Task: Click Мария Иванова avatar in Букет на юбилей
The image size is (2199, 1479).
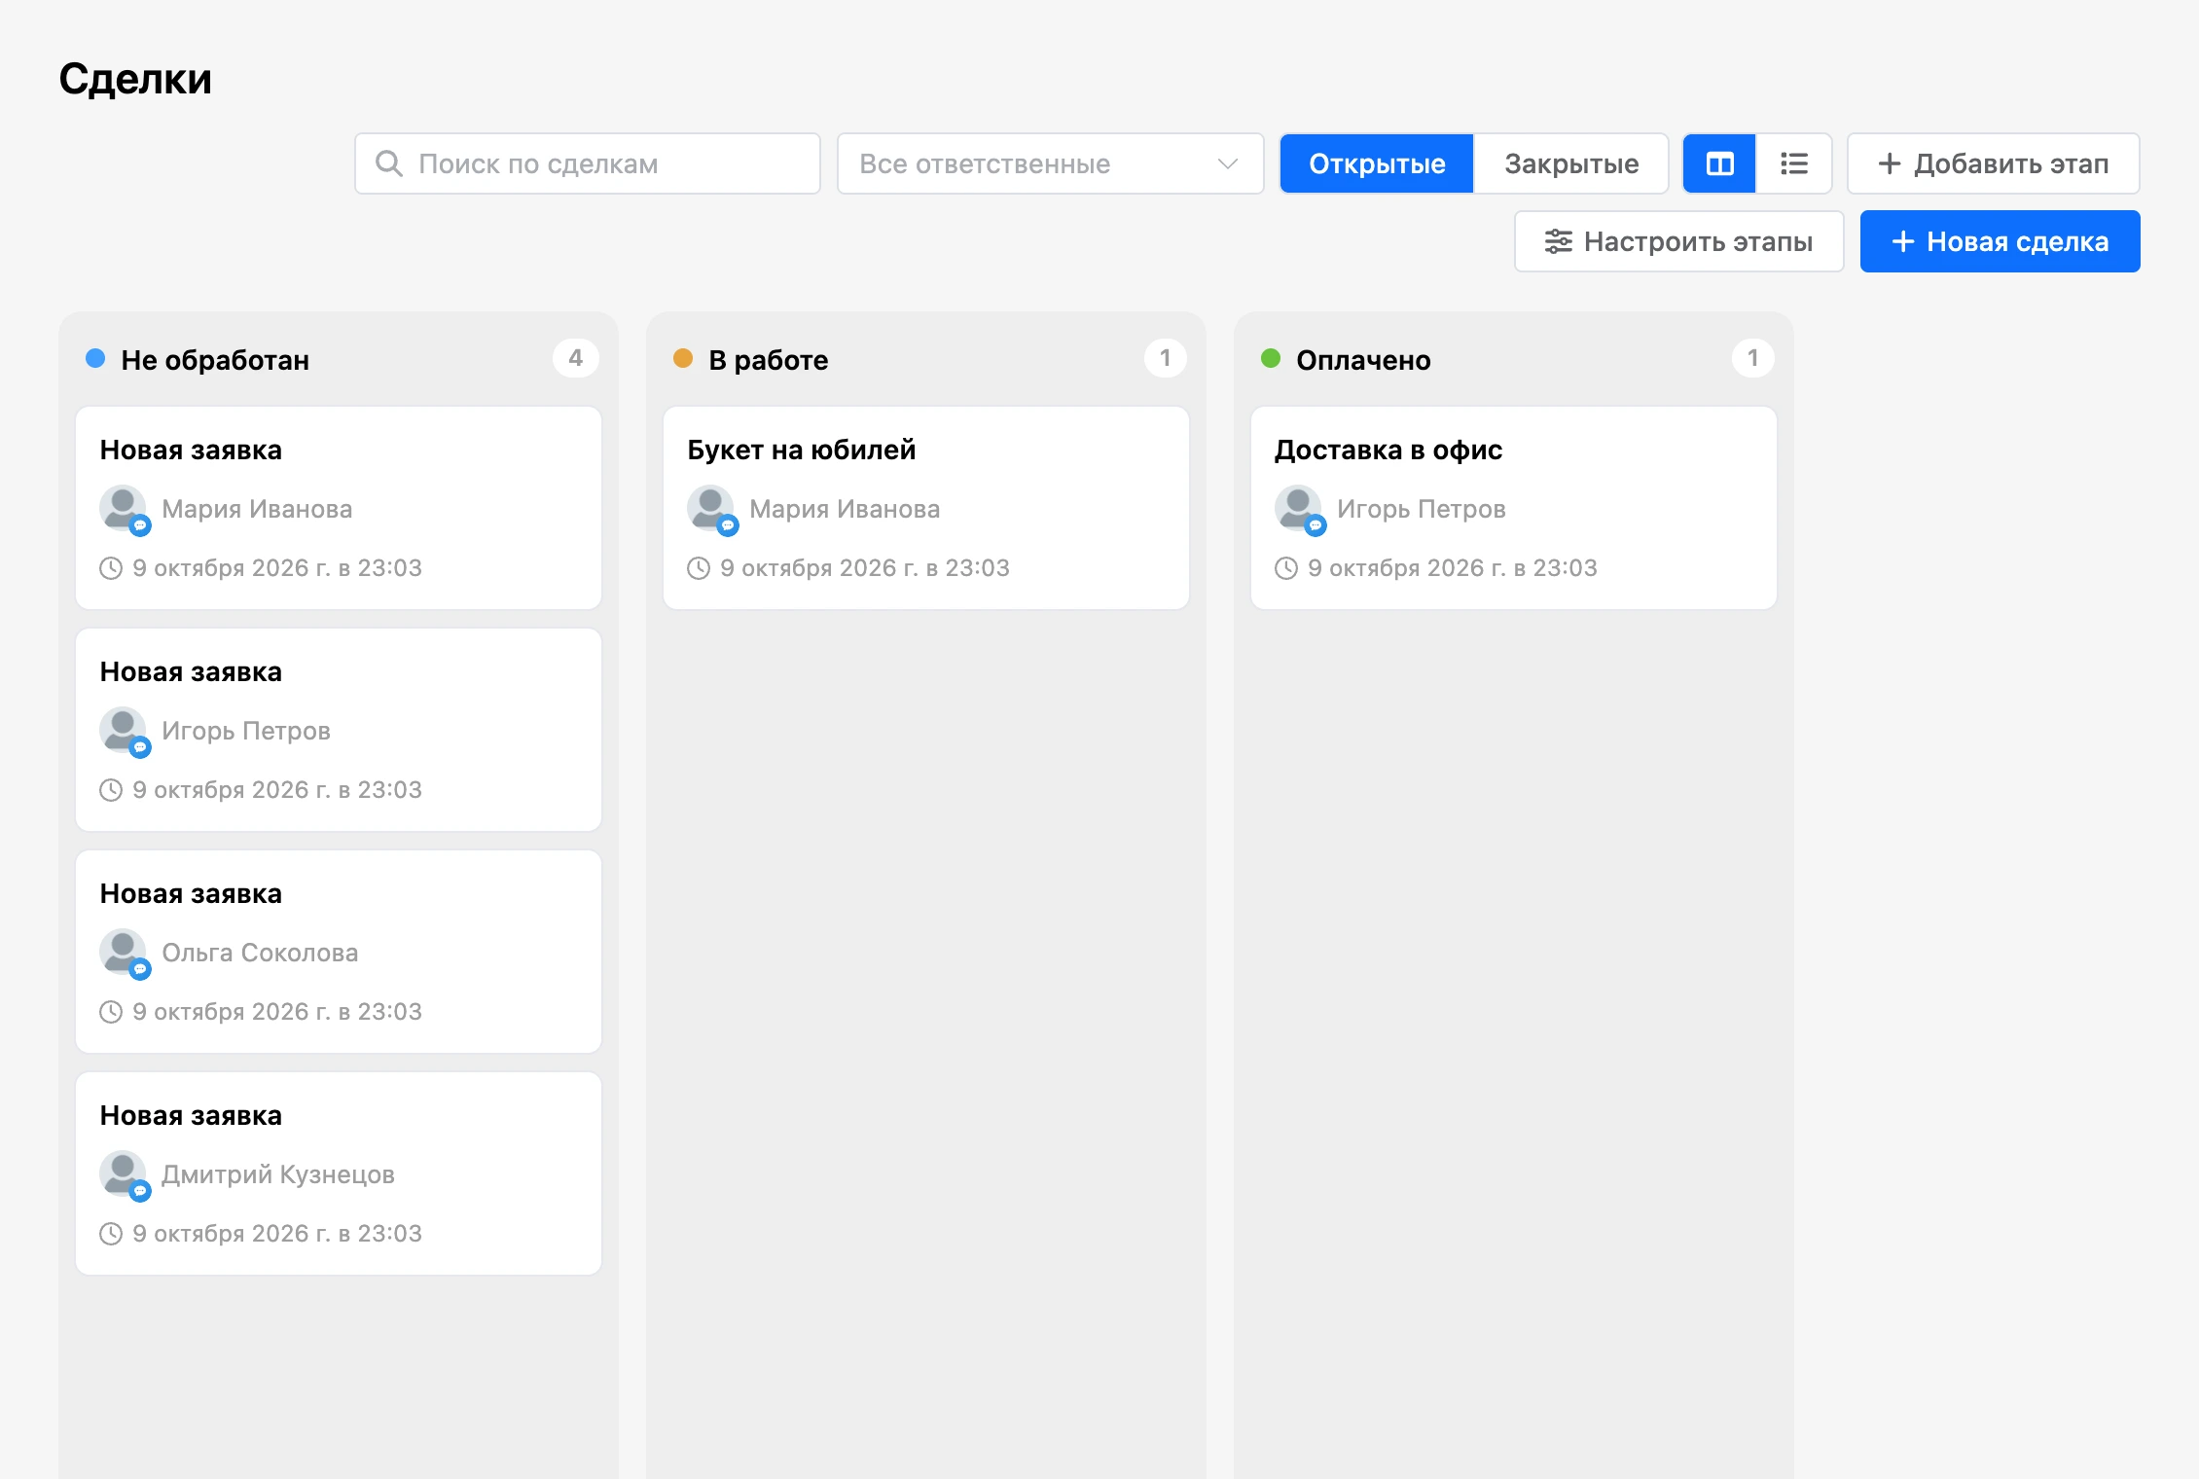Action: click(x=711, y=509)
